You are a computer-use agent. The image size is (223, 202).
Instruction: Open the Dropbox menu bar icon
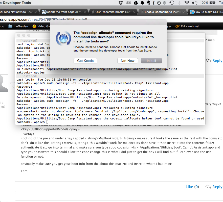(121, 3)
